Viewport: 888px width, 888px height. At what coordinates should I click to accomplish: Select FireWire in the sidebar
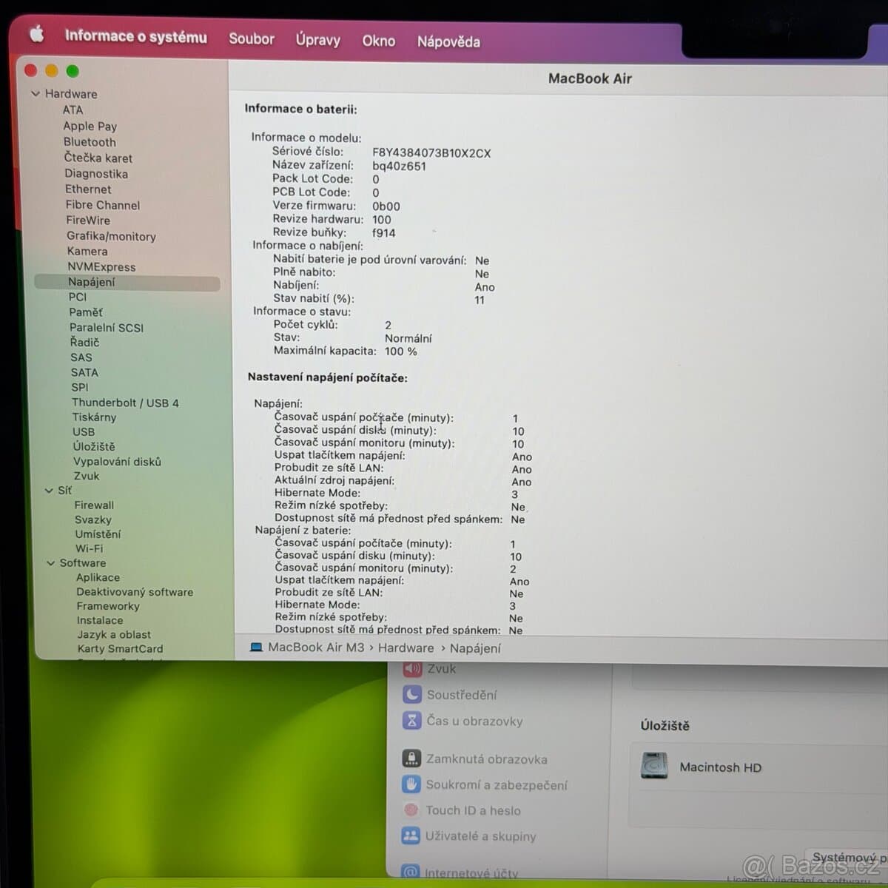point(88,221)
